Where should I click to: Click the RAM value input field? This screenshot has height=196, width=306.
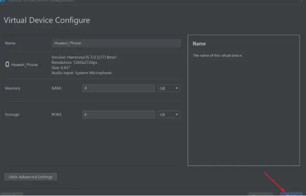pos(118,88)
